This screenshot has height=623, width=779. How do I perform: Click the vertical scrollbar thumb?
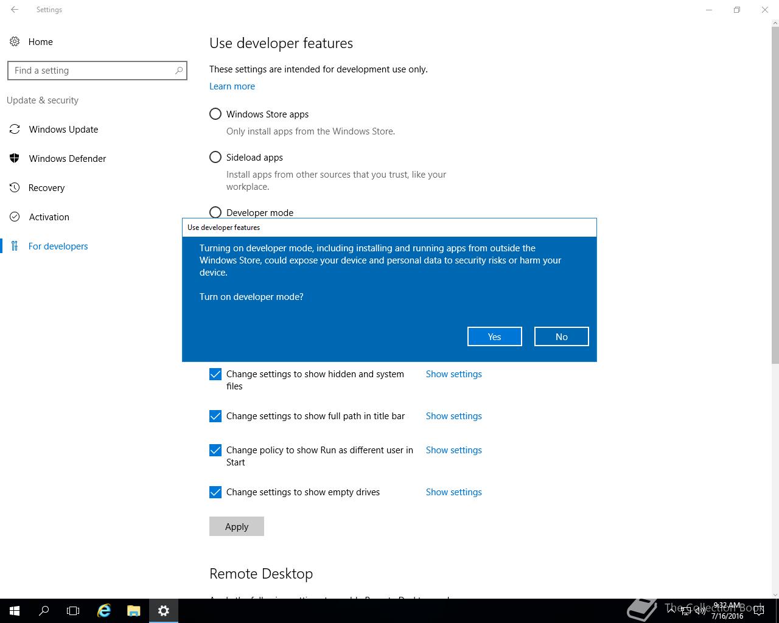pyautogui.click(x=775, y=195)
